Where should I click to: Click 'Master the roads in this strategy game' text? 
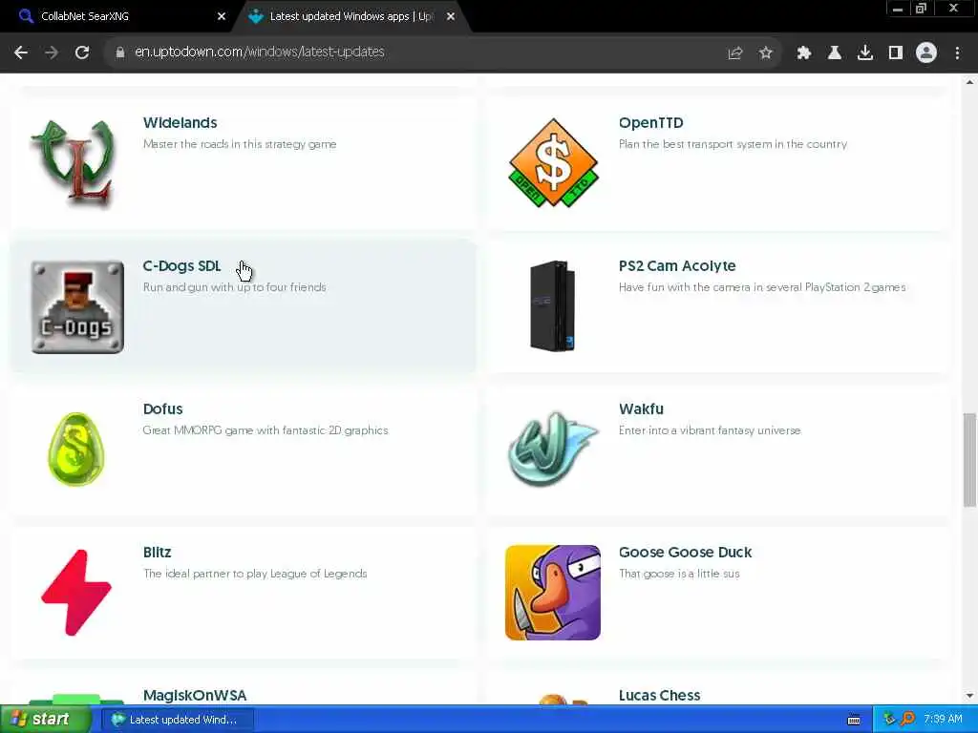240,144
